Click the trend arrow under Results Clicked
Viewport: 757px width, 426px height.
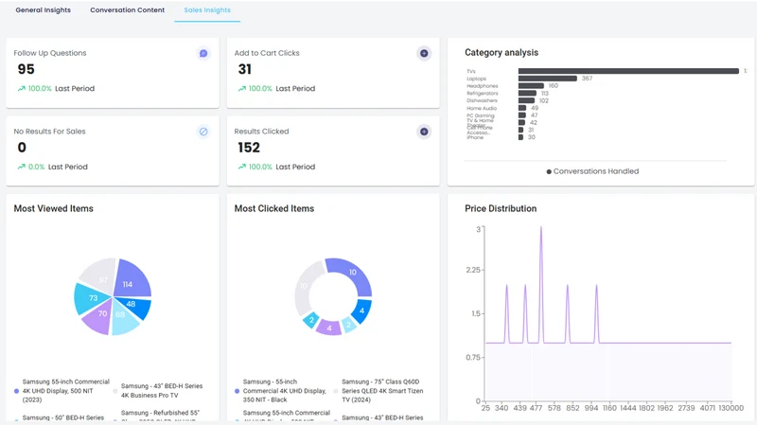click(x=242, y=167)
